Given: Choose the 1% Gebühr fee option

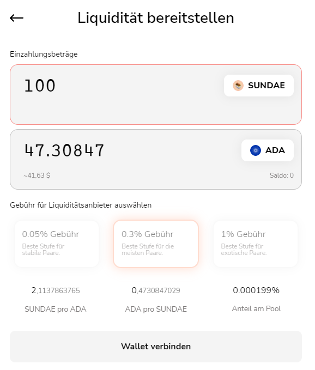Looking at the screenshot, I should (255, 244).
